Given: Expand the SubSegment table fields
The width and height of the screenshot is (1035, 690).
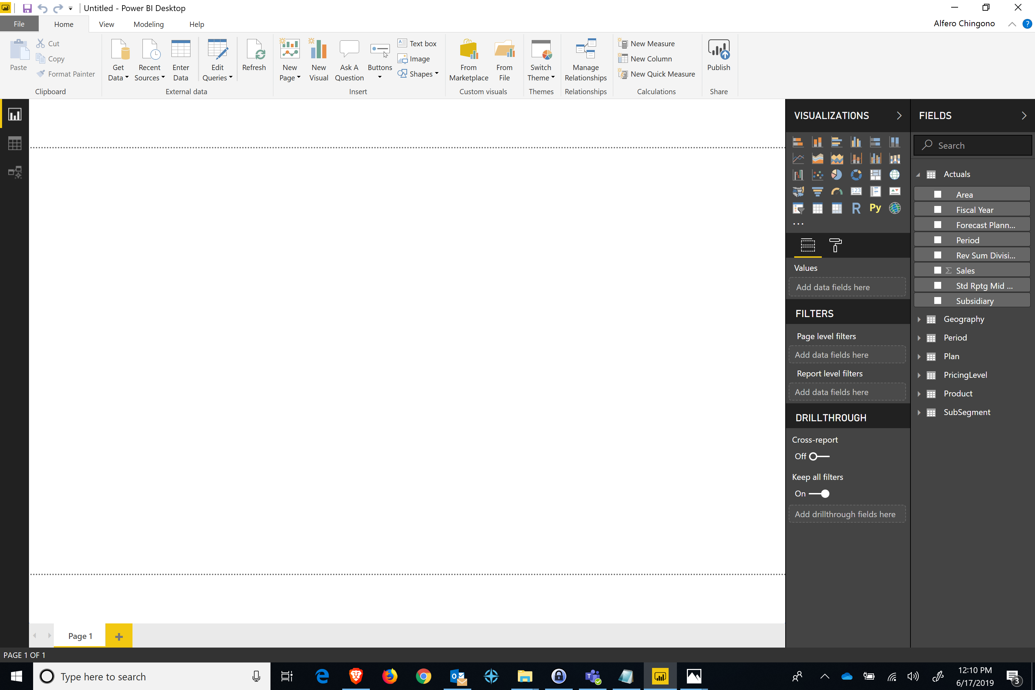Looking at the screenshot, I should click(918, 412).
